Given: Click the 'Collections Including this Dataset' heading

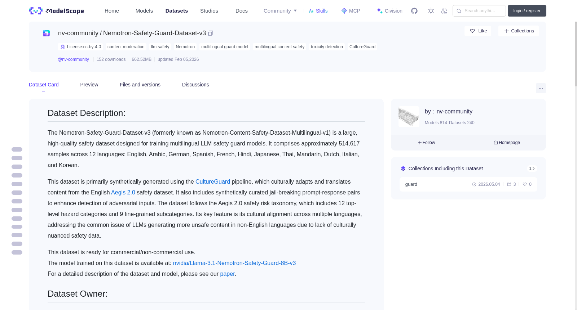Looking at the screenshot, I should (x=446, y=169).
